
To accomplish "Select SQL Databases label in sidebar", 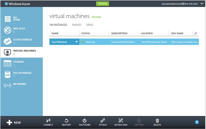I will click(22, 73).
